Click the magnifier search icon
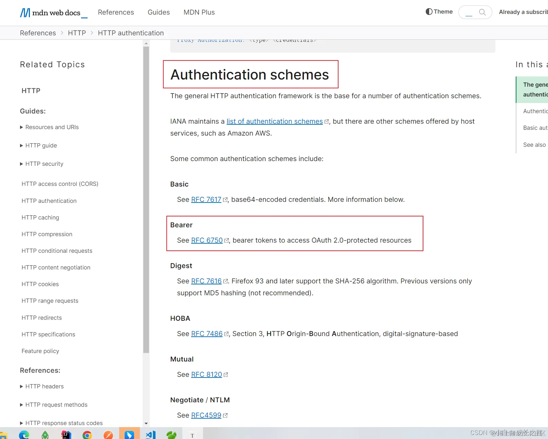Screen dimensions: 548x439 (482, 12)
